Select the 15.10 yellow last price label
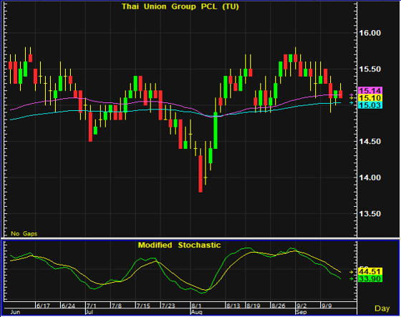Screen dimensions: 401x317 370,97
